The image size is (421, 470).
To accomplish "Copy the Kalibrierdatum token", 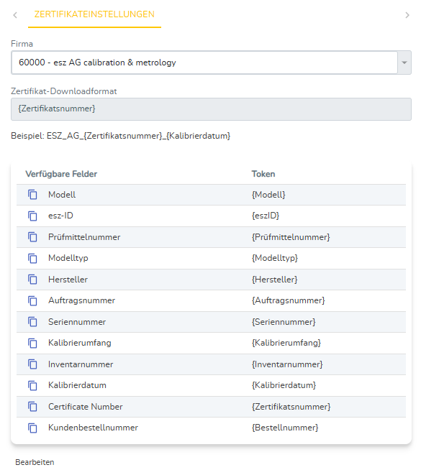I will 32,385.
